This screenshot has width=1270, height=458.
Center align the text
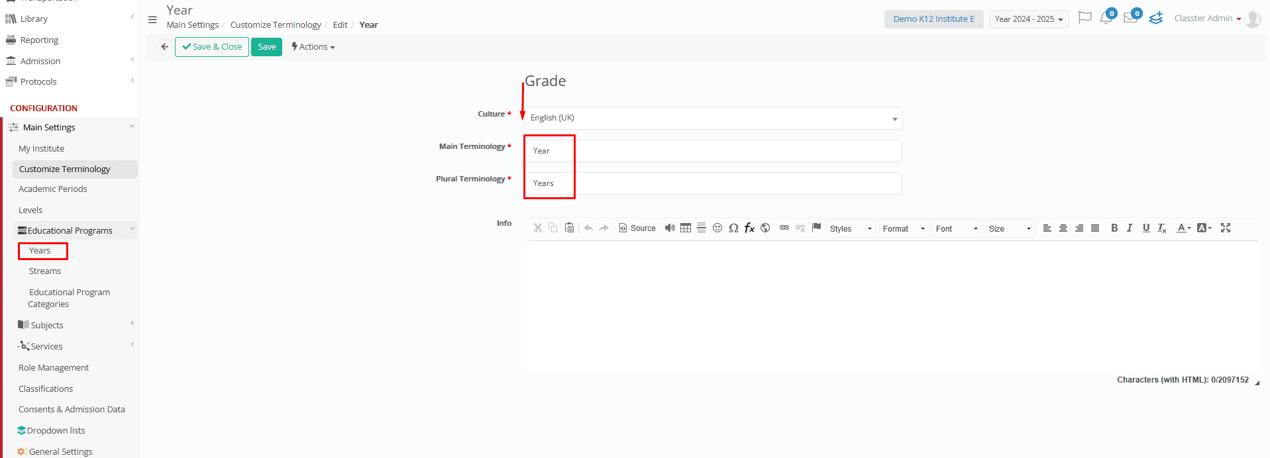(1063, 228)
